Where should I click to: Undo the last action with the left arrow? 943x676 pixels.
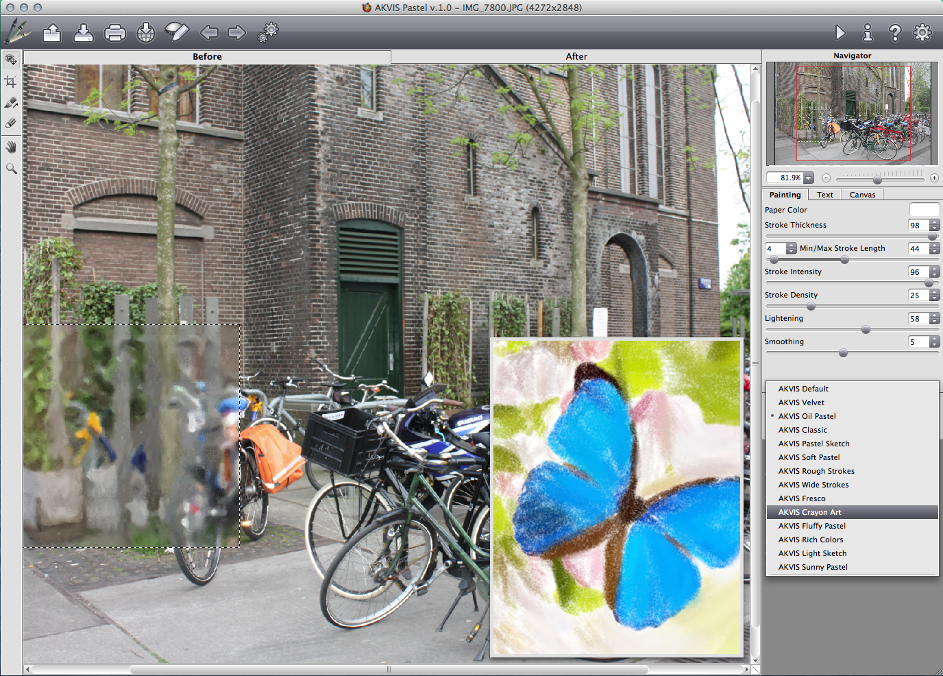(x=209, y=32)
